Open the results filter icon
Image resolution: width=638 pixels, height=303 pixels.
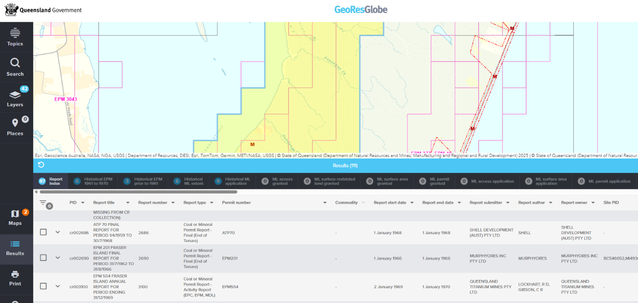(x=43, y=203)
